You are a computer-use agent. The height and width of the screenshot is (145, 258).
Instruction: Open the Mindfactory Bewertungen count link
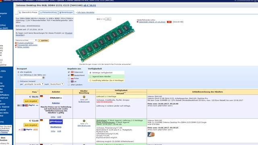(x=84, y=126)
